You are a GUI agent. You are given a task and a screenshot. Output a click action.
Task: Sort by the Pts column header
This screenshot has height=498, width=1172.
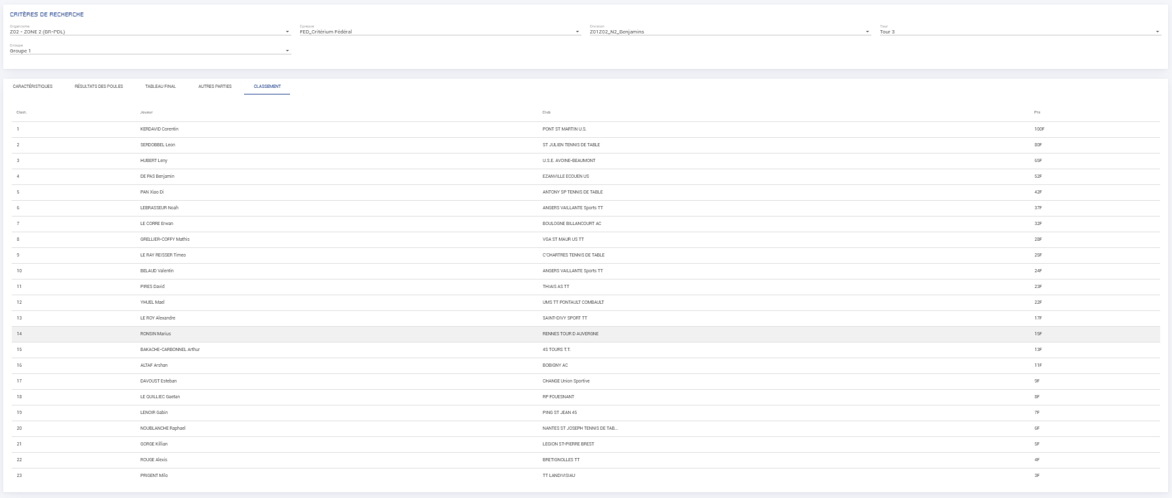1037,112
